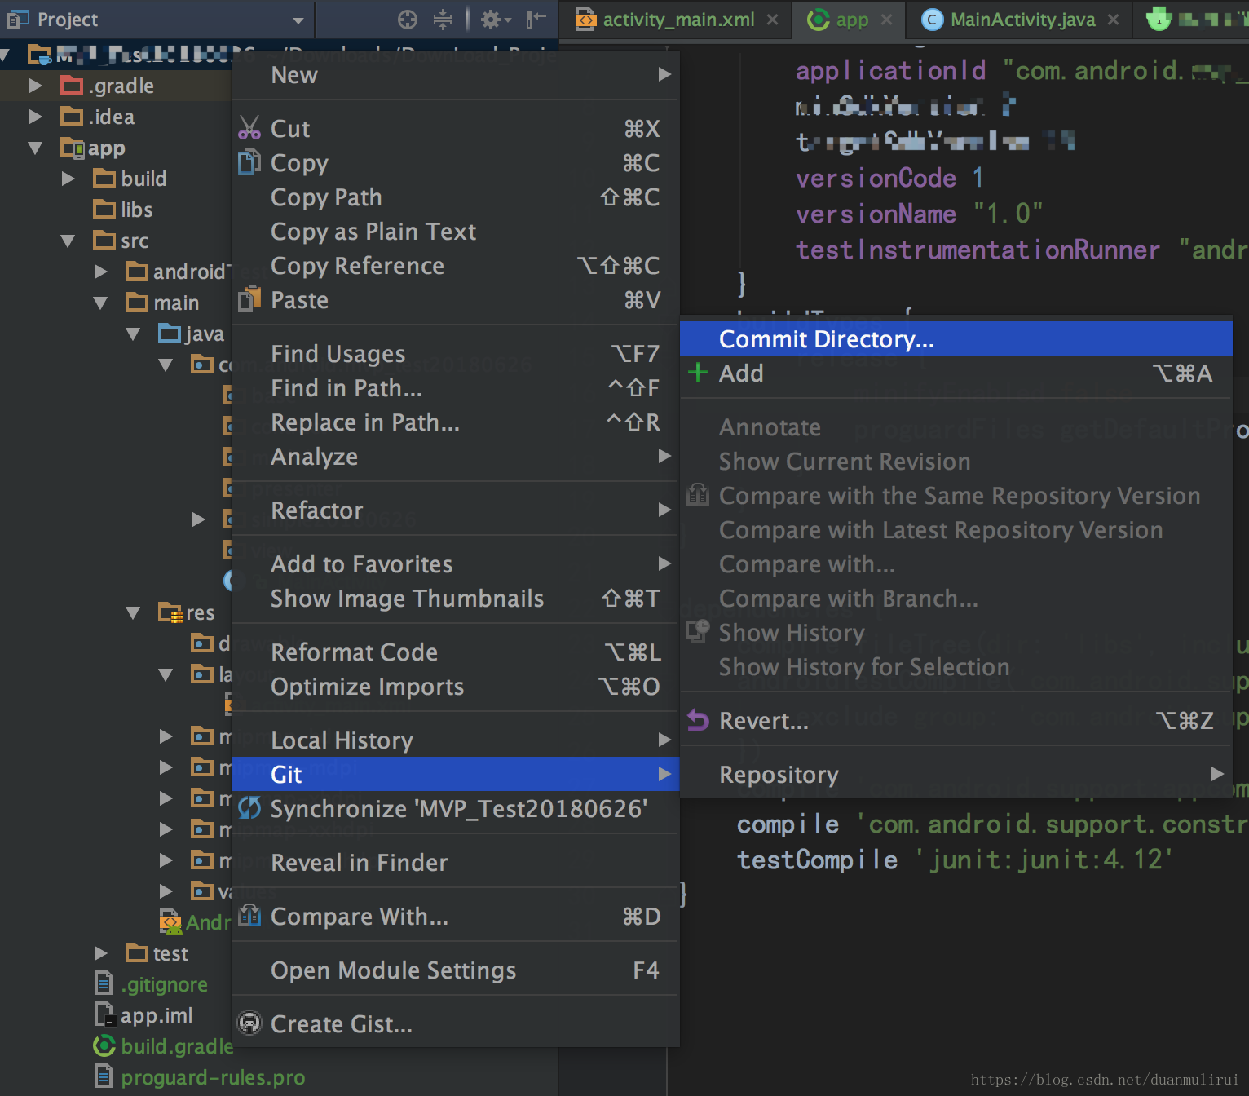
Task: Close the activity_main.xml tab
Action: [772, 20]
